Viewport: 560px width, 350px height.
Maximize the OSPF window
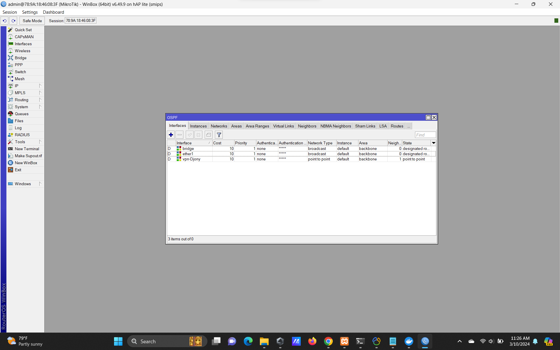coord(428,117)
